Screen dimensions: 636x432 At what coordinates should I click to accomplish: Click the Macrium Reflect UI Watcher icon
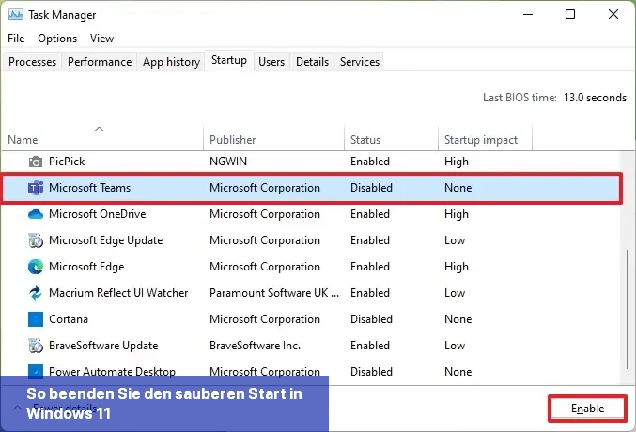[36, 293]
